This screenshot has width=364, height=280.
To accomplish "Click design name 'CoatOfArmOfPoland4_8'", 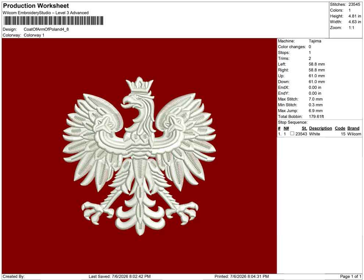I will coord(46,29).
